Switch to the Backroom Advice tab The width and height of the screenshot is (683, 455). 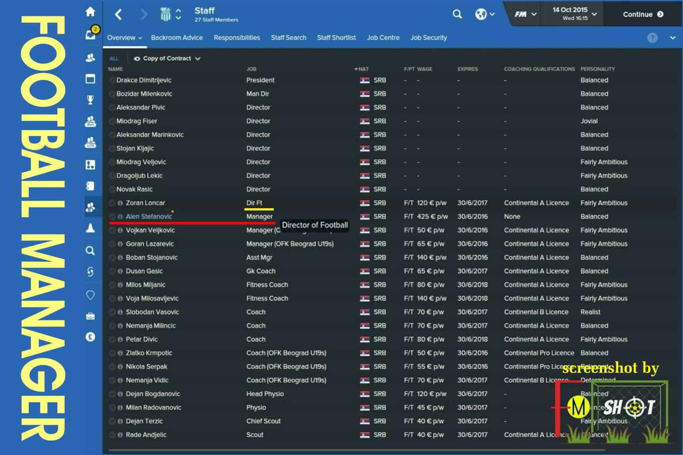[177, 38]
